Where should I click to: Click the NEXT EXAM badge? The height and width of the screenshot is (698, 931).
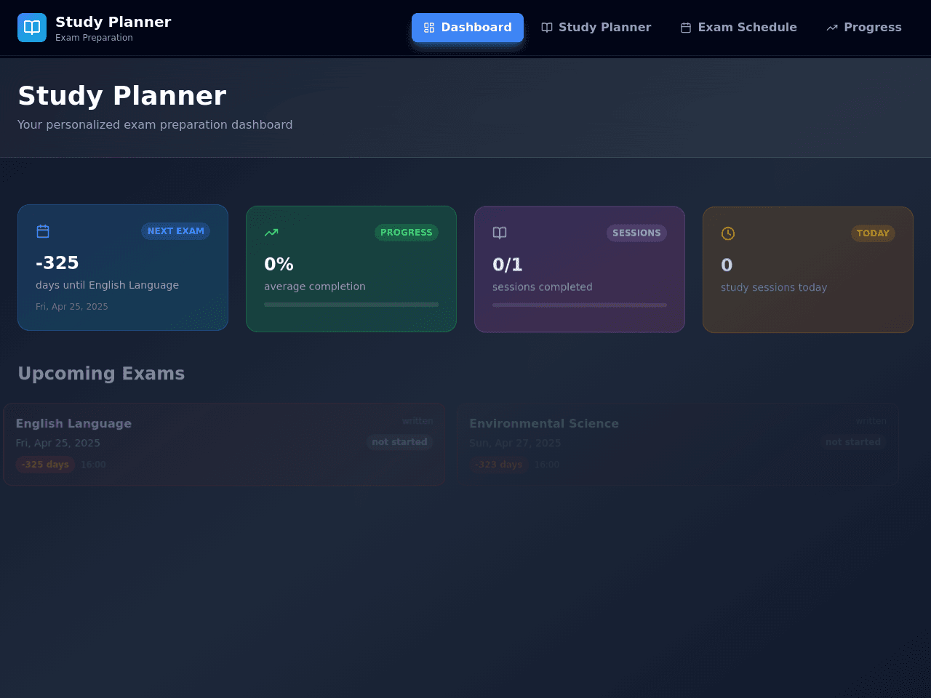[x=176, y=231]
